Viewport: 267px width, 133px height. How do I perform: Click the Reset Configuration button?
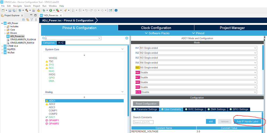pos(146,104)
